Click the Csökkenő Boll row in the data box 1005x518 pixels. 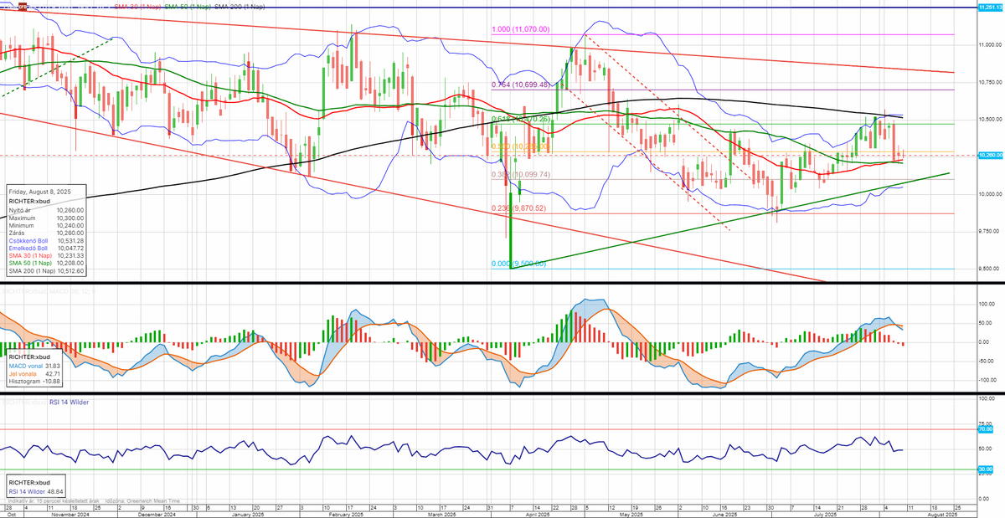[46, 240]
